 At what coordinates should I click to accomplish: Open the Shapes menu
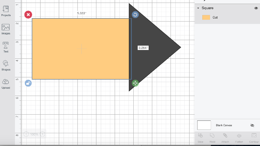pyautogui.click(x=6, y=65)
